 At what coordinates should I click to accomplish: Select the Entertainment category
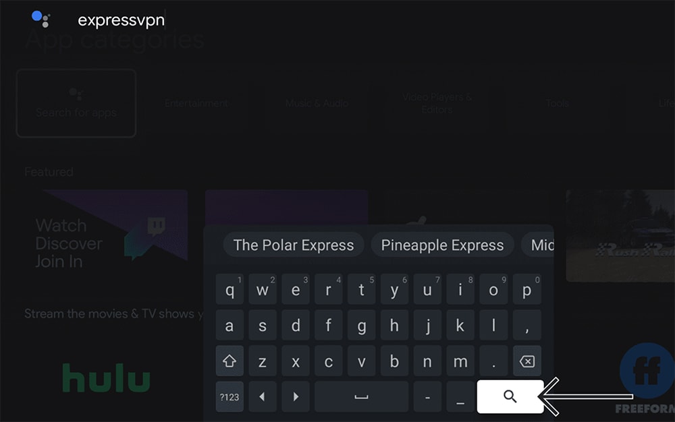coord(196,103)
